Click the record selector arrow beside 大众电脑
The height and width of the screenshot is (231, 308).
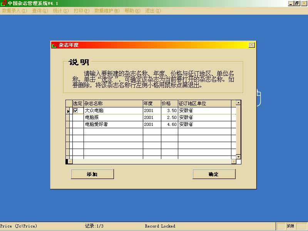69,110
